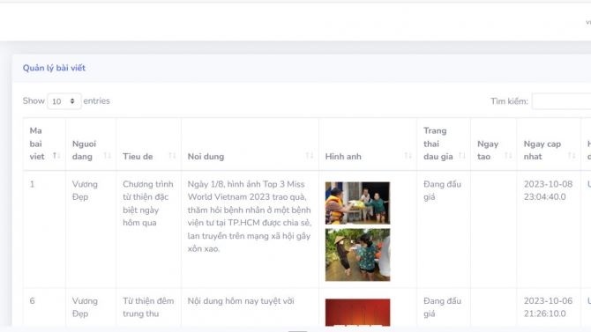This screenshot has width=591, height=332.
Task: Select Hinh anh header text
Action: [343, 157]
